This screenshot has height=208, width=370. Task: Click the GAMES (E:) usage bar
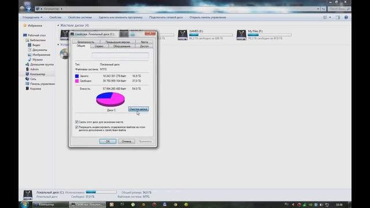pyautogui.click(x=211, y=35)
